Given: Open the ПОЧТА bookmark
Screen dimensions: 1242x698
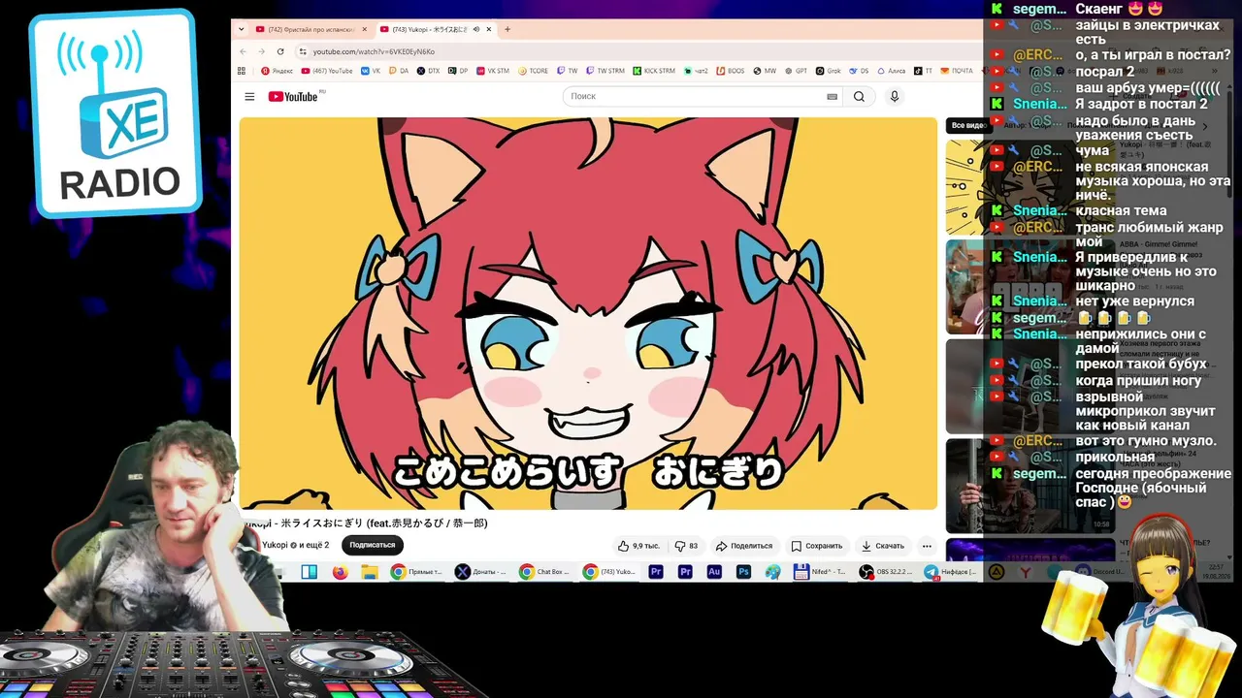Looking at the screenshot, I should [957, 71].
